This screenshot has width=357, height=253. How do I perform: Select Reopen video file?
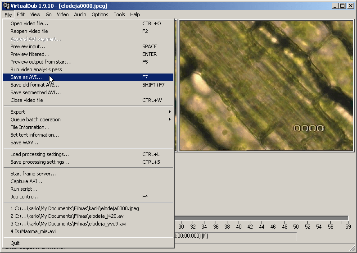[x=88, y=31]
